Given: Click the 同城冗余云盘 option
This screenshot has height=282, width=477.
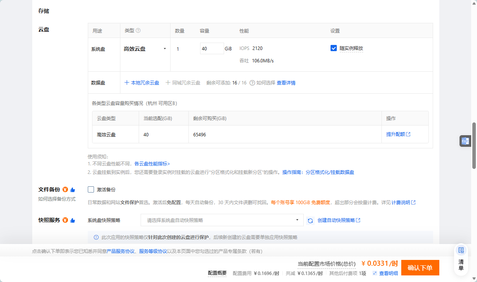Looking at the screenshot, I should point(183,83).
